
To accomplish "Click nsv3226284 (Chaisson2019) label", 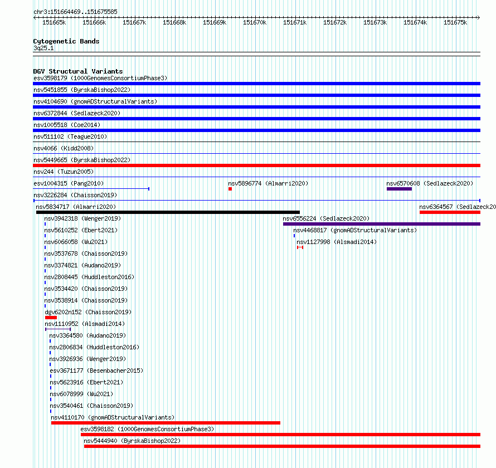I will point(75,195).
